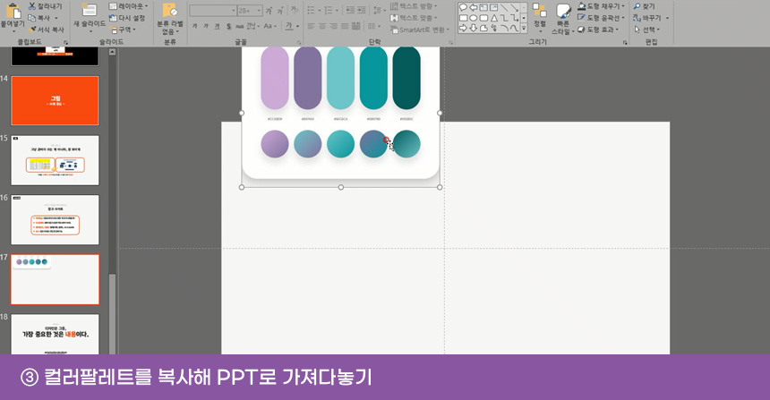770x400 pixels.
Task: Click Decrease Indent icon
Action: point(350,10)
